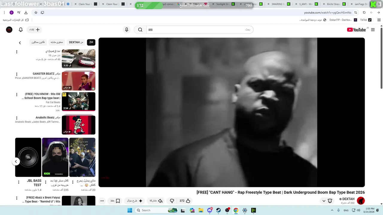
Task: Open the volume control in system tray
Action: point(358,210)
